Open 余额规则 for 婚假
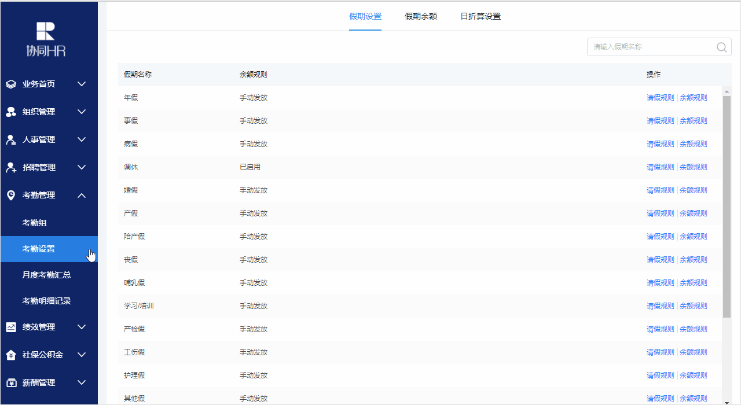Image resolution: width=741 pixels, height=405 pixels. tap(694, 190)
